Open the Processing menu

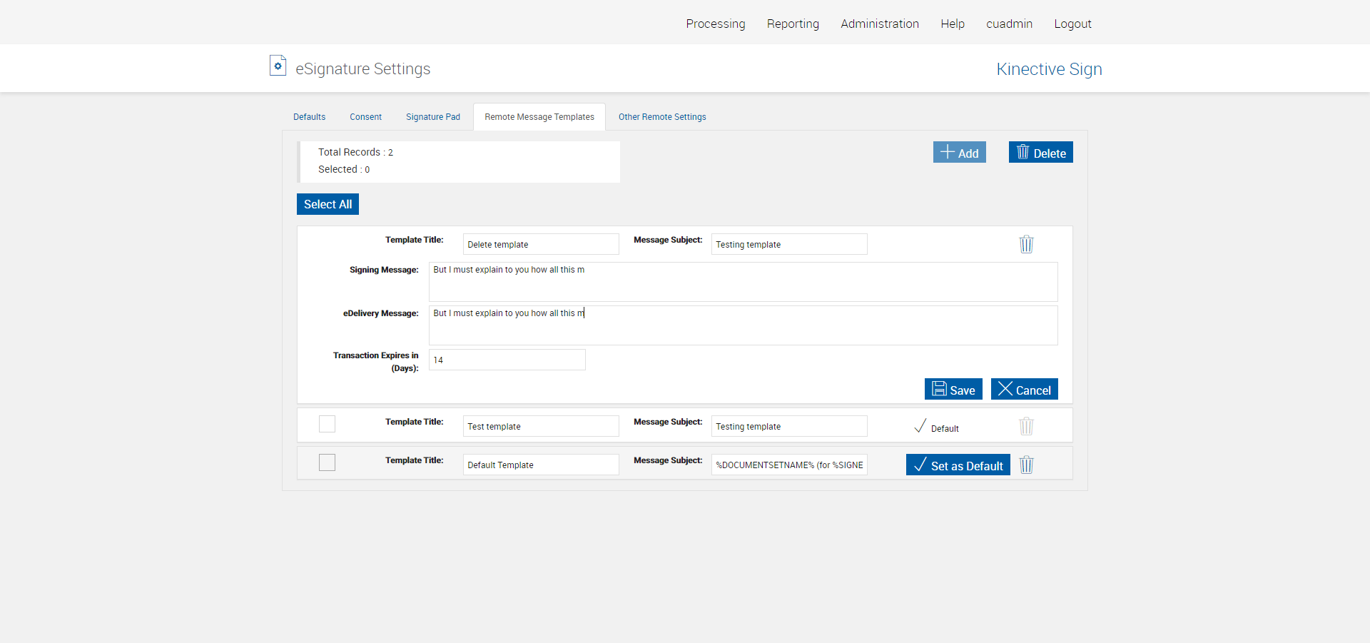[715, 24]
